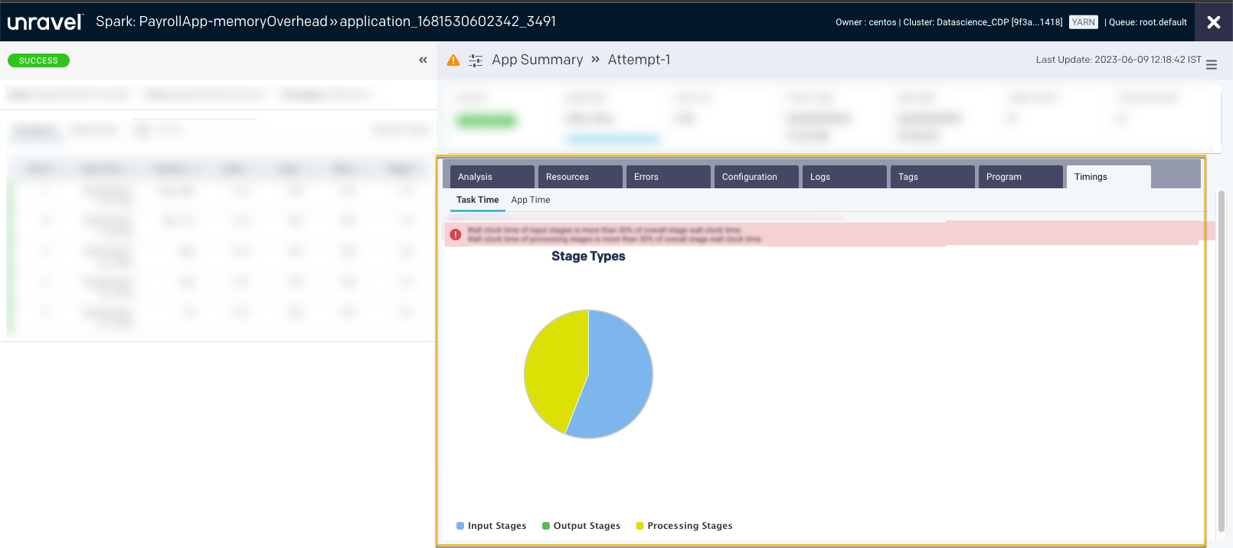
Task: Toggle Output Stages legend item
Action: click(x=581, y=526)
